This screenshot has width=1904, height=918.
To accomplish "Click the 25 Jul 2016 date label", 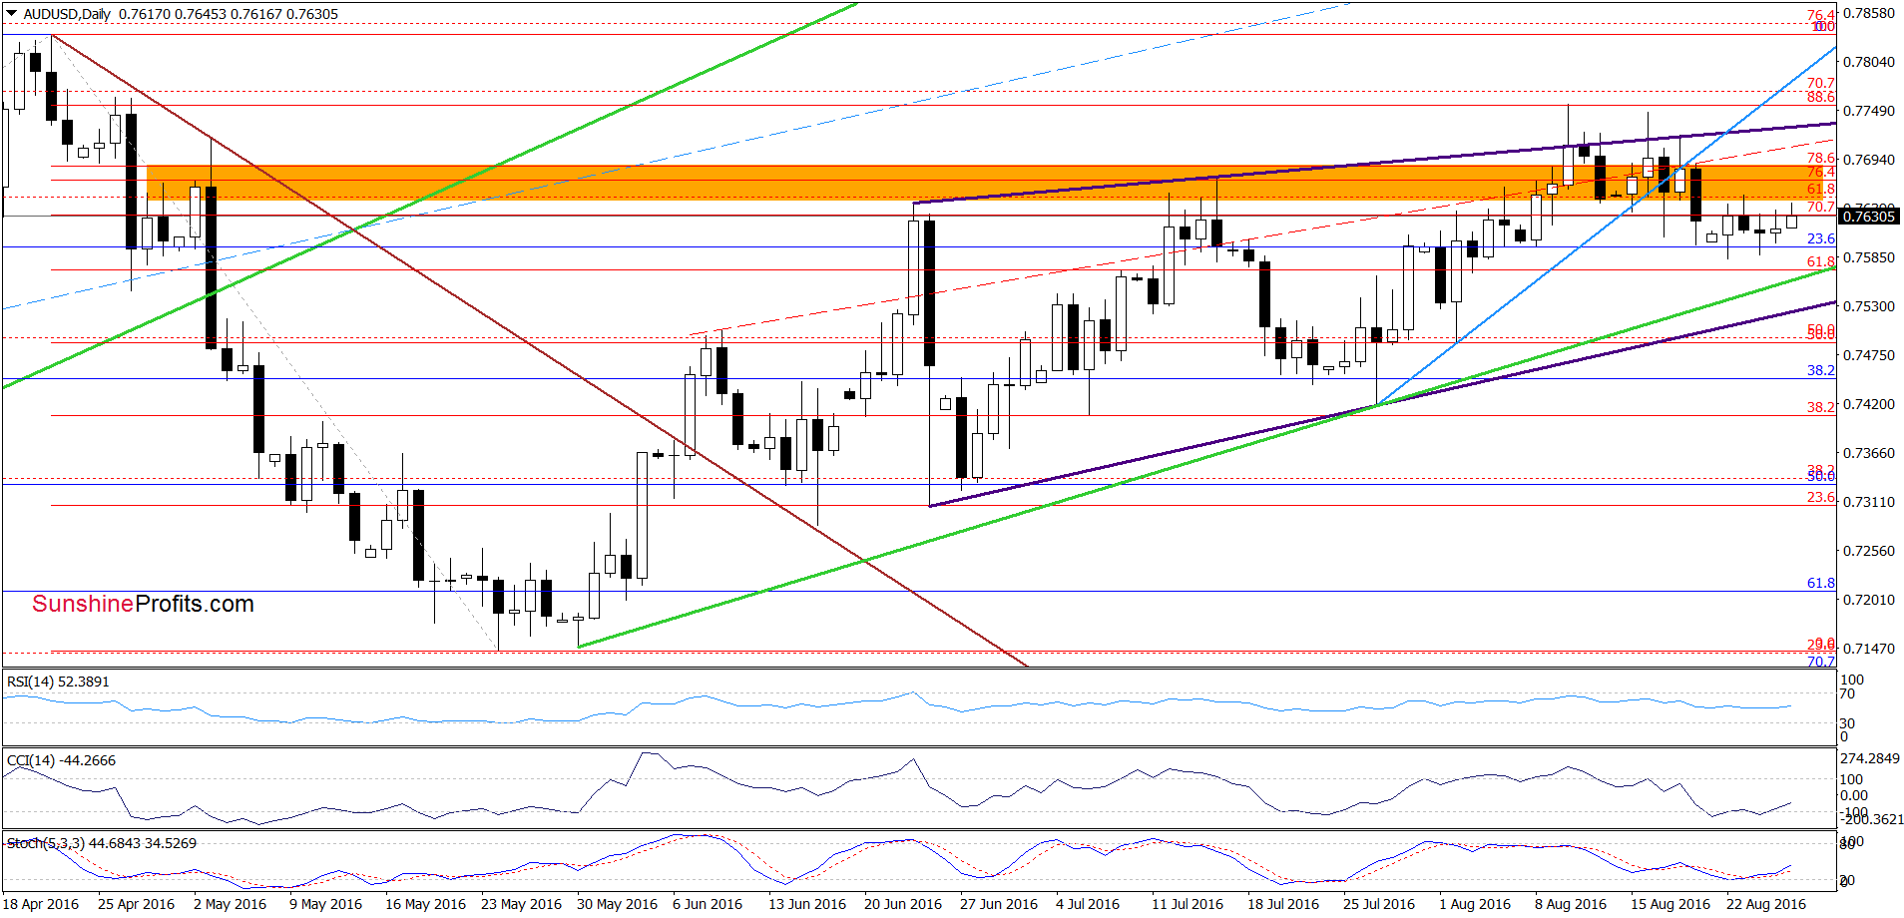I will click(x=1379, y=904).
